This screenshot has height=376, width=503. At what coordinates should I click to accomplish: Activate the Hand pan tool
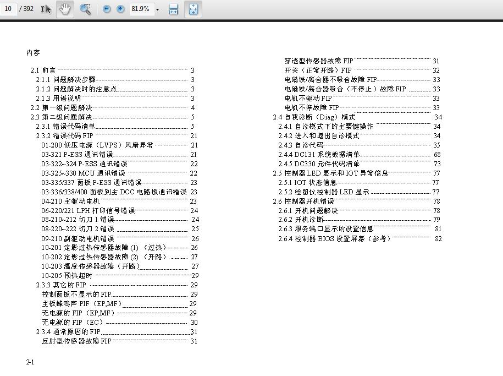click(65, 9)
